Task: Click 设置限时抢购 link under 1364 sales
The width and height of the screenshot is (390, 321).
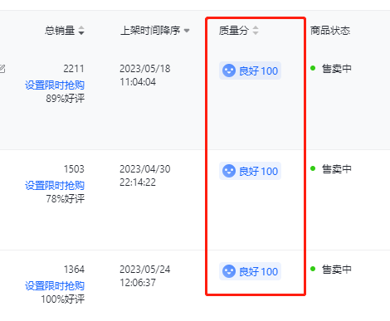Action: (x=55, y=285)
